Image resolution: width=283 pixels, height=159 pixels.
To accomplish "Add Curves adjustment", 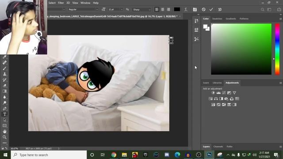I will 224,93.
